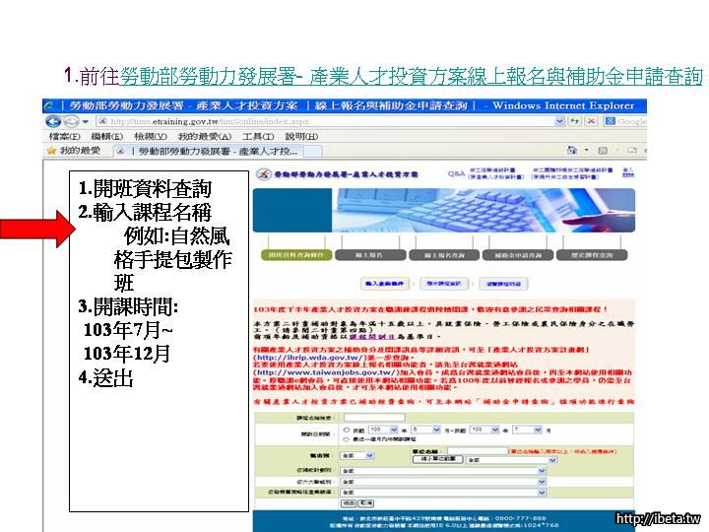
Task: Select the 期間 date range radio button
Action: (345, 431)
